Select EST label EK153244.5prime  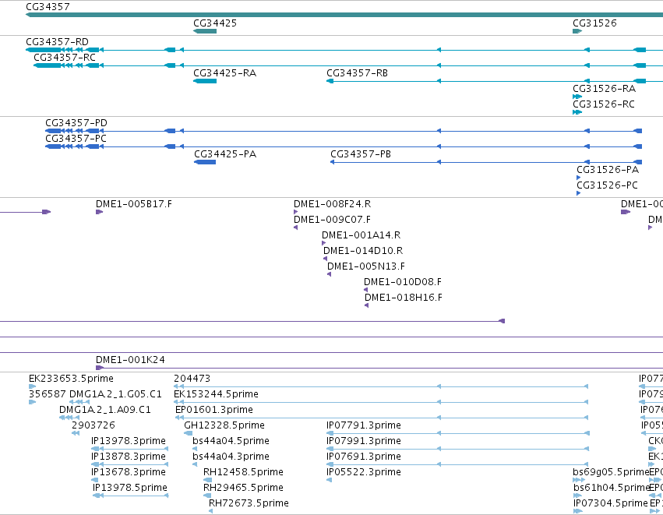[216, 394]
